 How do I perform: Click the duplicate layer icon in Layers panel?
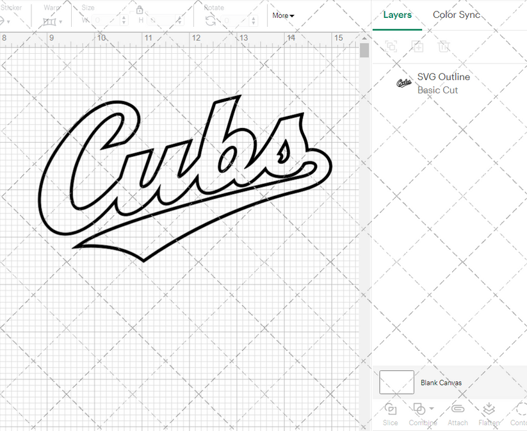(418, 46)
